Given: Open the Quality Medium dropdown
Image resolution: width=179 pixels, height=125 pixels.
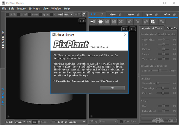Looking at the screenshot, I should pyautogui.click(x=69, y=14).
